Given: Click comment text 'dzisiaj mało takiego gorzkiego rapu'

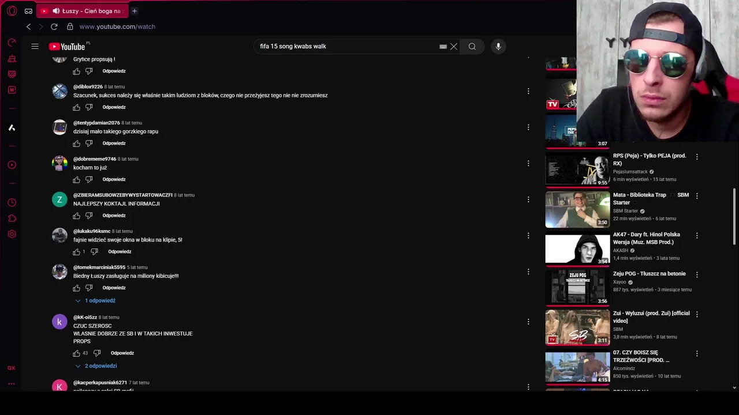Looking at the screenshot, I should click(115, 131).
